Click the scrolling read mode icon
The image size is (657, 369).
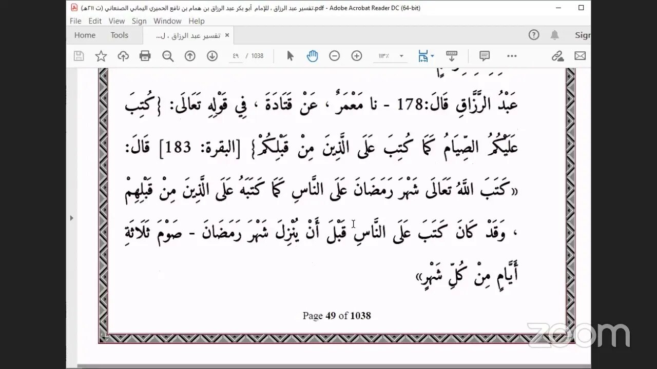[452, 56]
